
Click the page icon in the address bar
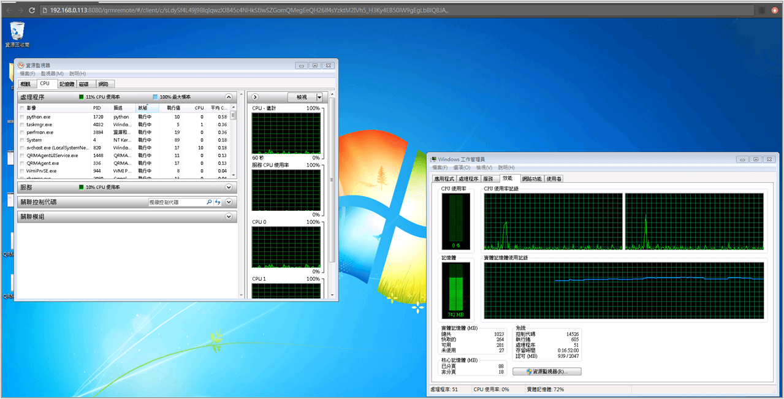(x=45, y=10)
